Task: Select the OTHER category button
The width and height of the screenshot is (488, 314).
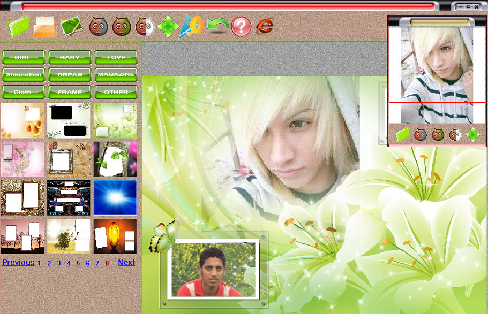Action: [116, 92]
